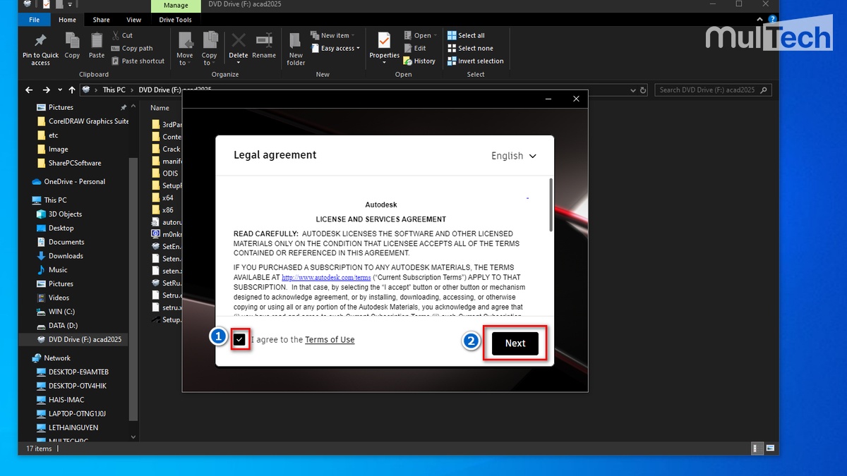Open Properties from the ribbon
This screenshot has height=476, width=847.
coord(384,41)
